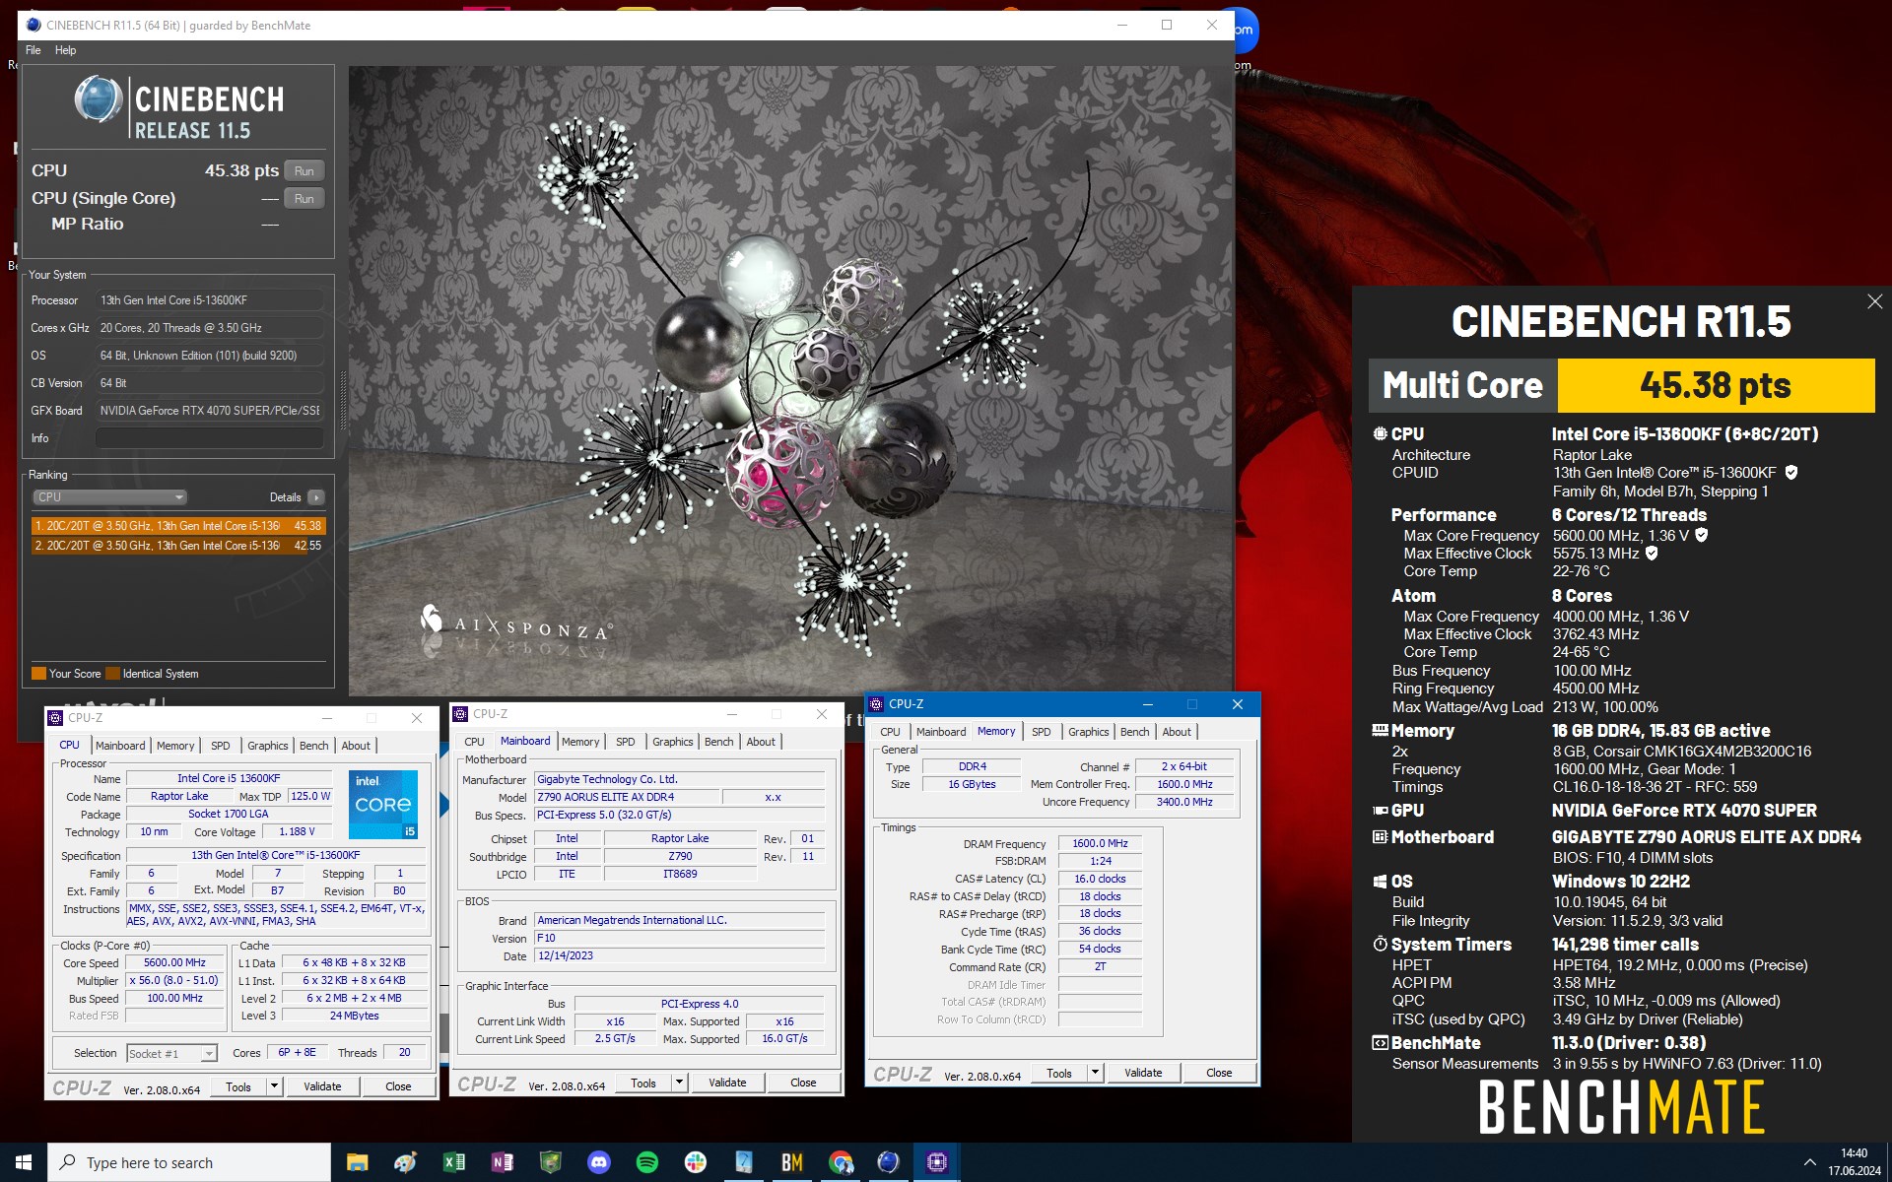Click the taskbar search box
This screenshot has height=1182, width=1892.
[x=189, y=1162]
